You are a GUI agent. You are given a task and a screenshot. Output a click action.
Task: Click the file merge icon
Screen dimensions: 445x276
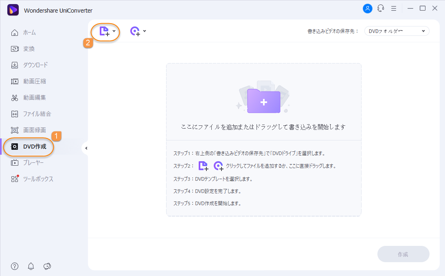click(15, 114)
